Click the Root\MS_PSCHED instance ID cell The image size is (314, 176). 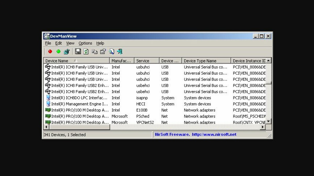click(x=249, y=116)
